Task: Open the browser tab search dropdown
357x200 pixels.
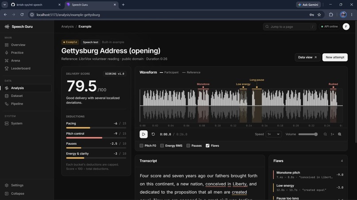Action: [x=4, y=4]
